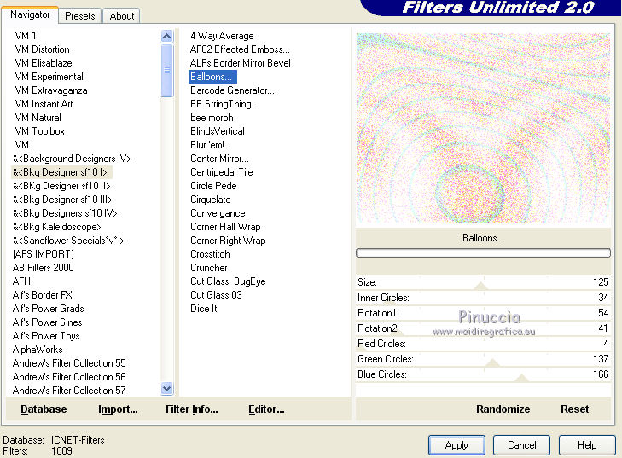
Task: Choose the Crosstitch filter
Action: click(x=210, y=254)
